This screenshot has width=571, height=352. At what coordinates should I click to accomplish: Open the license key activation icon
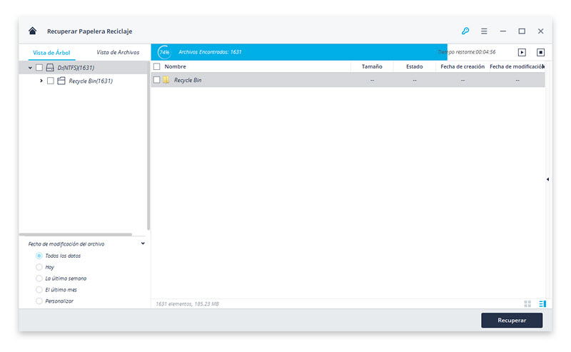coord(465,31)
